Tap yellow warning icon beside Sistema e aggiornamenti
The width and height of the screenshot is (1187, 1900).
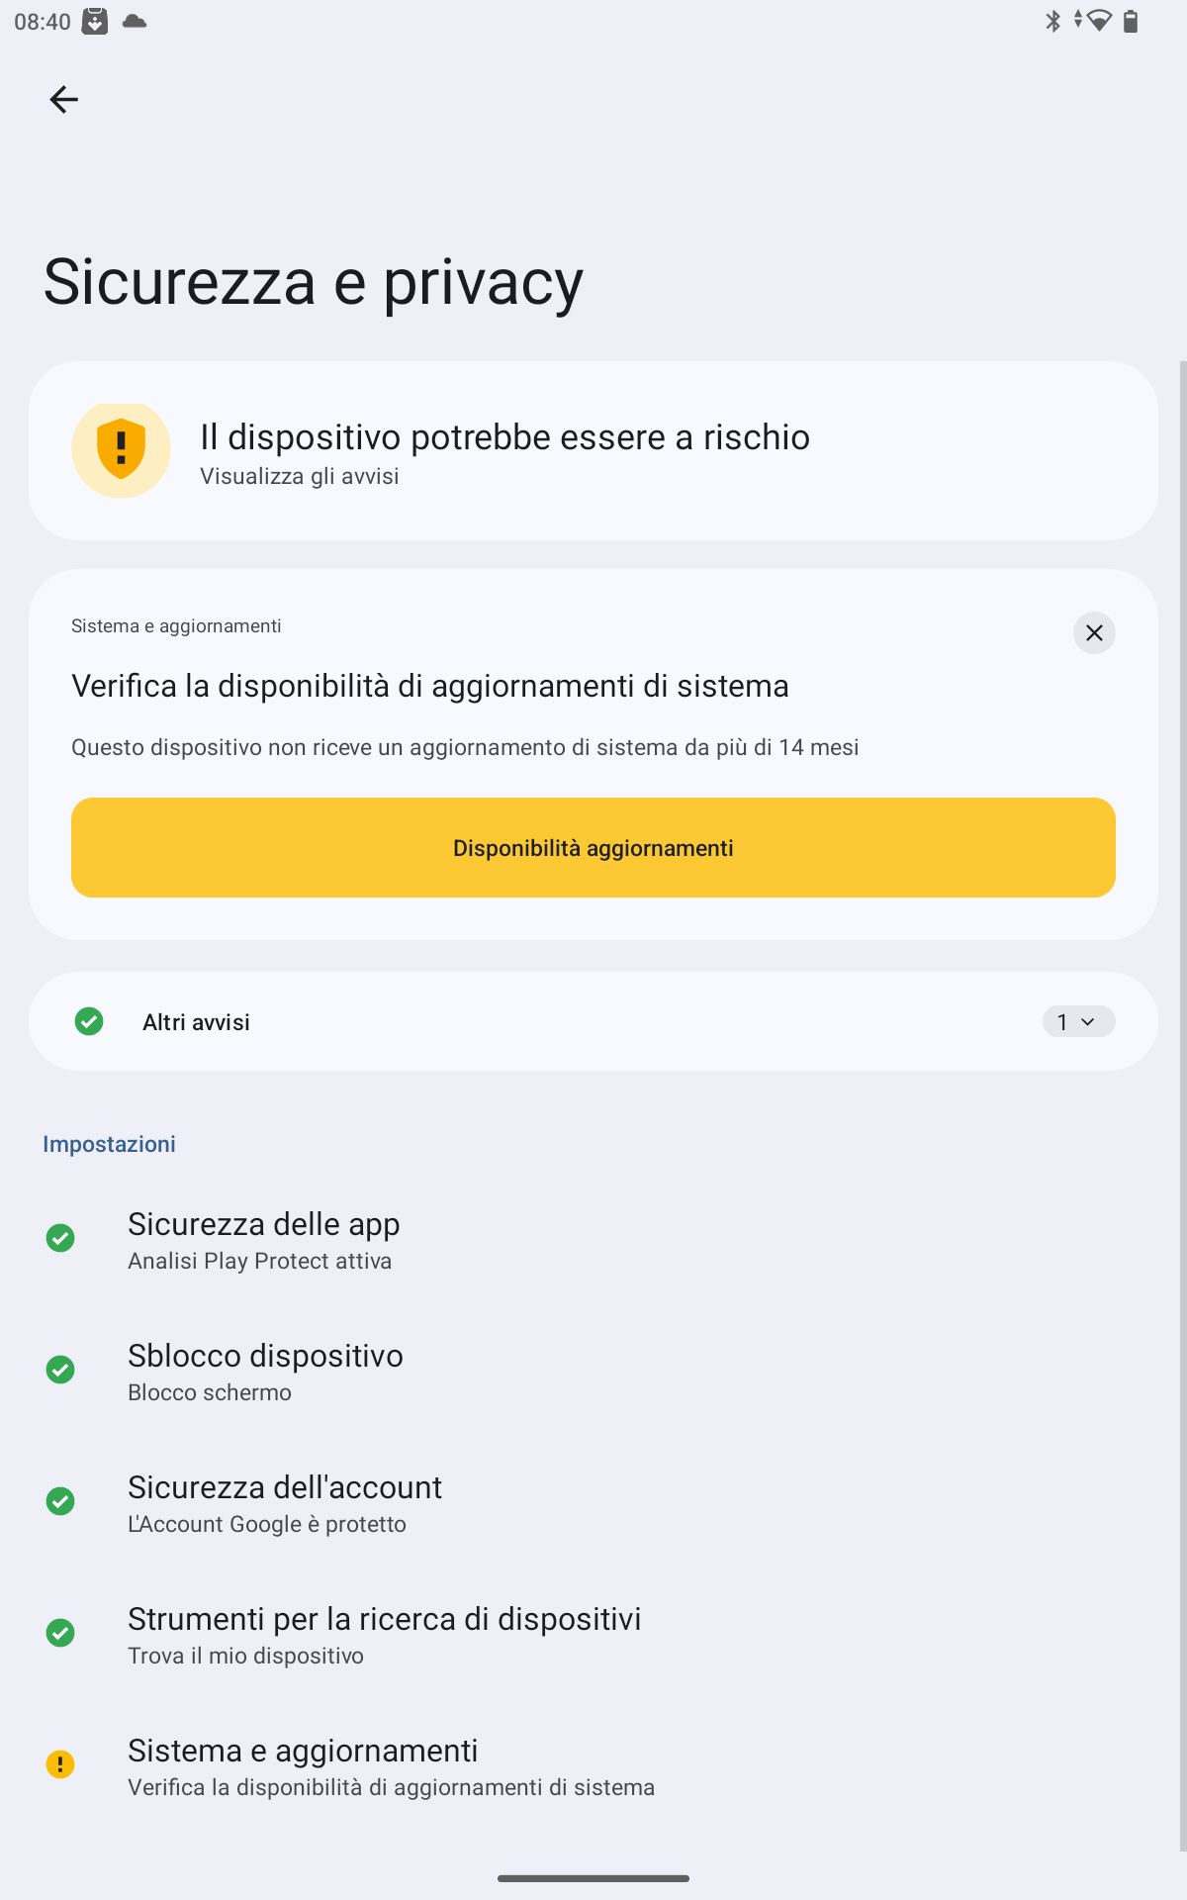pos(60,1764)
